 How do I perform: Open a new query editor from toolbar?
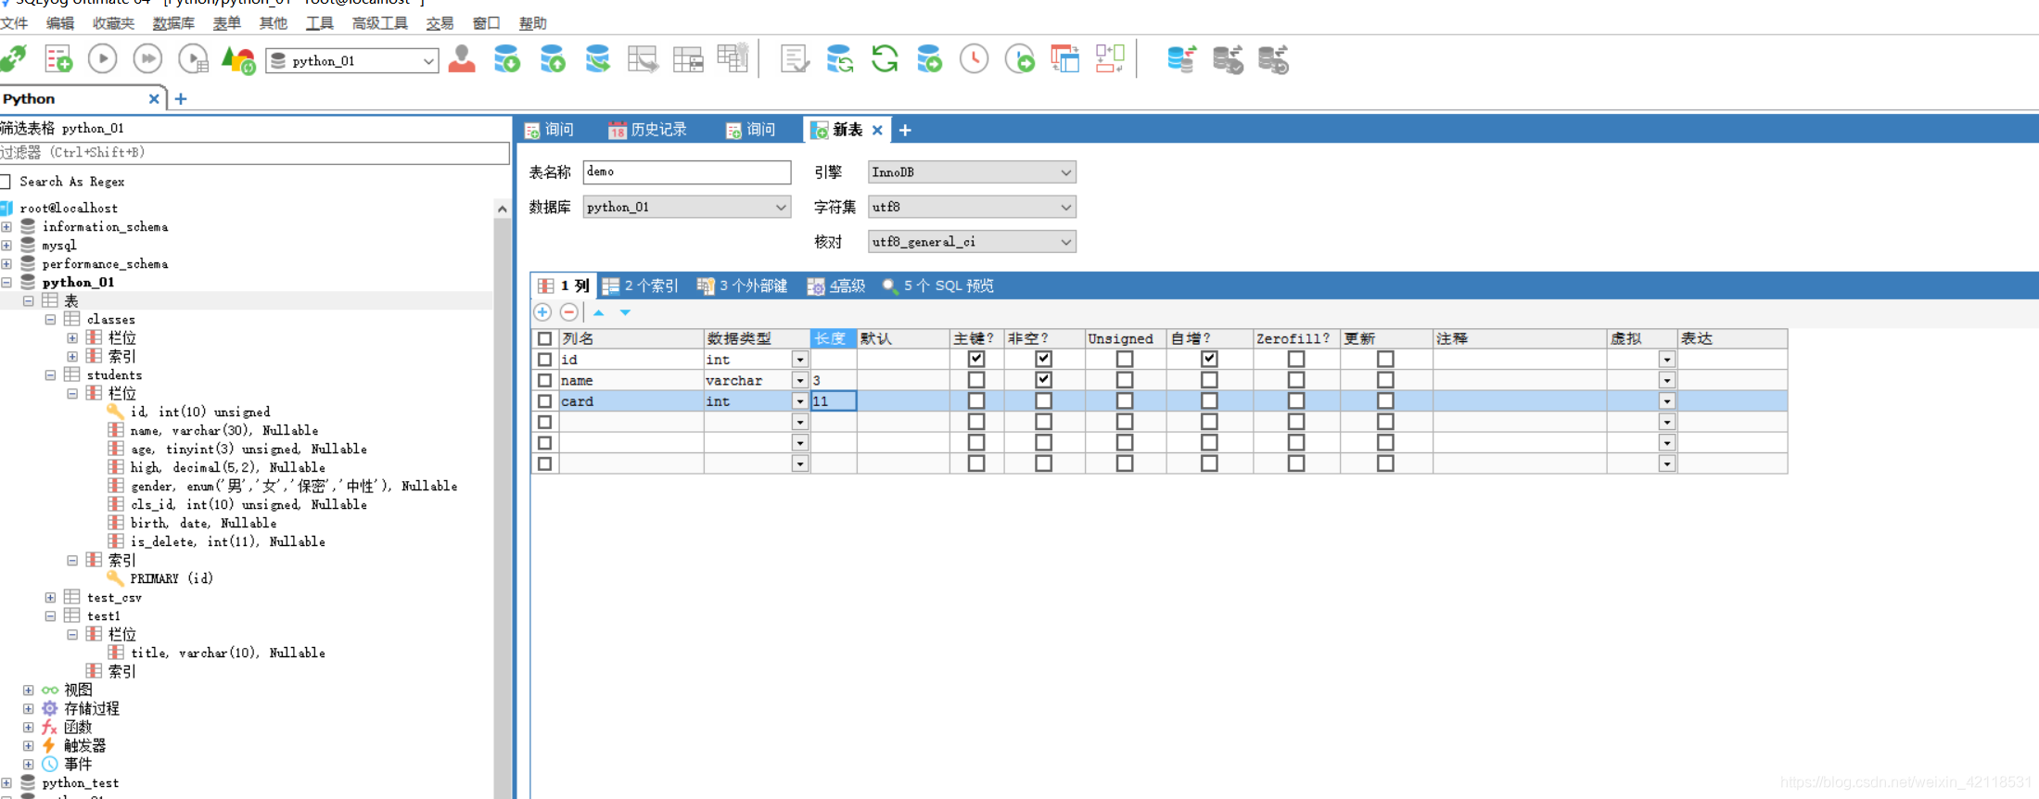pyautogui.click(x=58, y=59)
